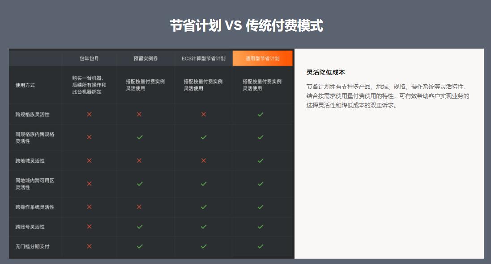This screenshot has height=264, width=491.
Task: Select the red cross under 包年包月 for 跨规格族灵活性
Action: pyautogui.click(x=89, y=115)
